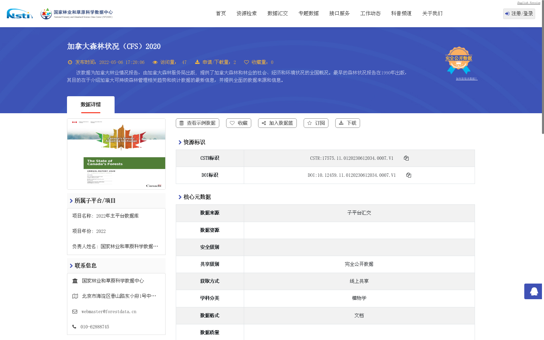This screenshot has height=340, width=544.
Task: Open the 如何获取该数据 link
Action: pos(466,79)
